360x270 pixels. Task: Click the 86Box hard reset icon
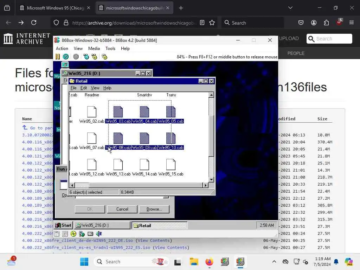tap(66, 57)
